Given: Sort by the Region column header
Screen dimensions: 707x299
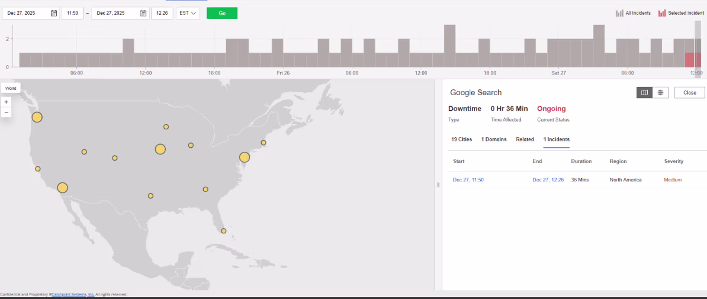Looking at the screenshot, I should (x=618, y=161).
